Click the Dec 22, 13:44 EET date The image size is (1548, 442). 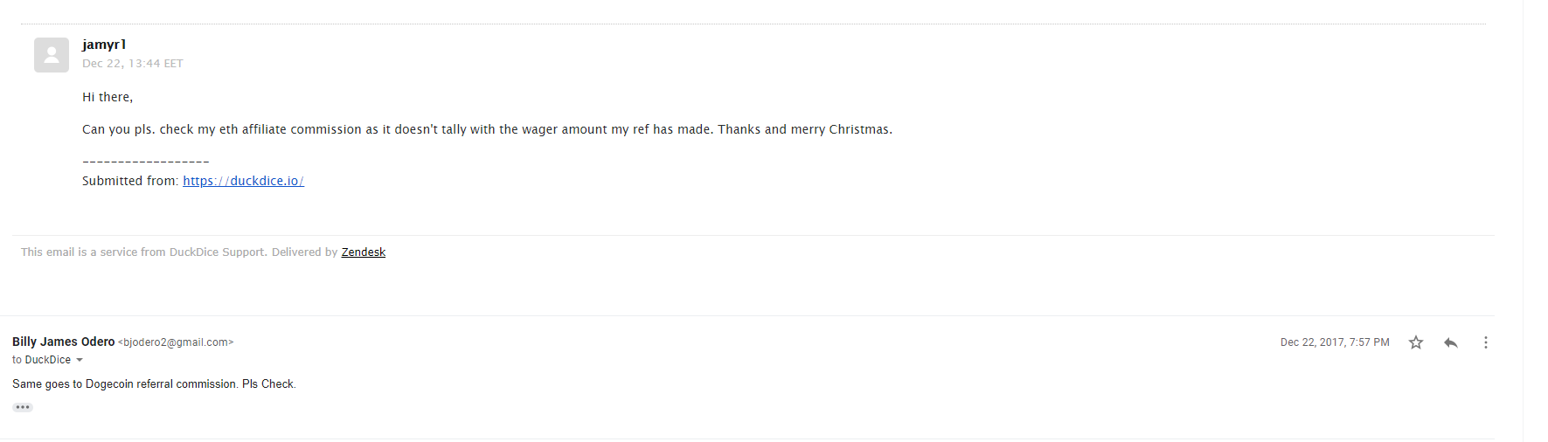click(x=133, y=64)
